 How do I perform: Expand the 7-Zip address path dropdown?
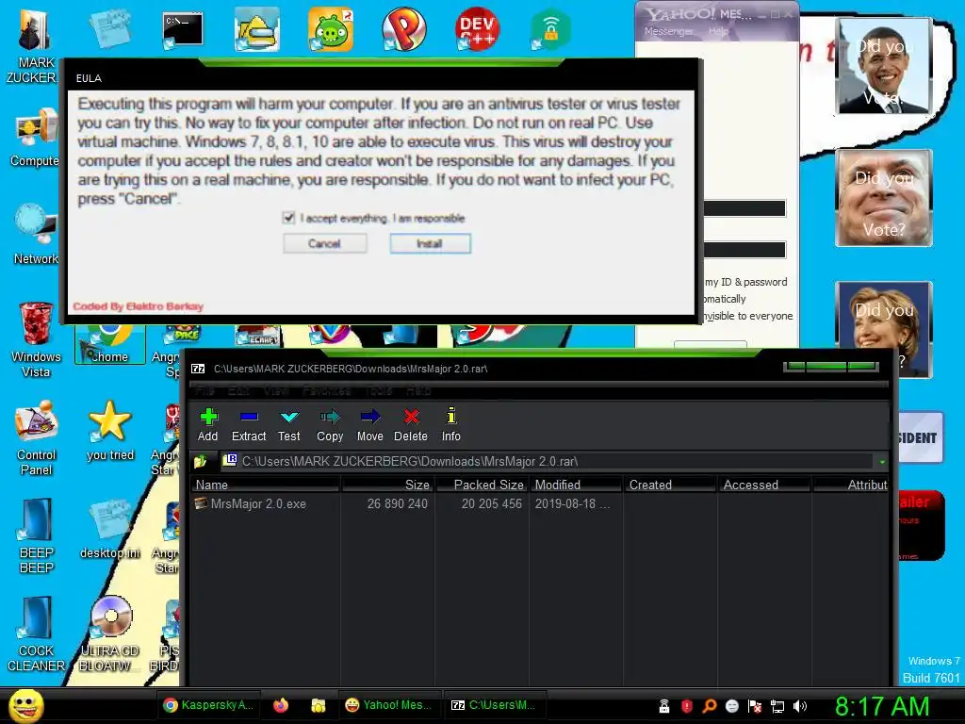point(882,461)
